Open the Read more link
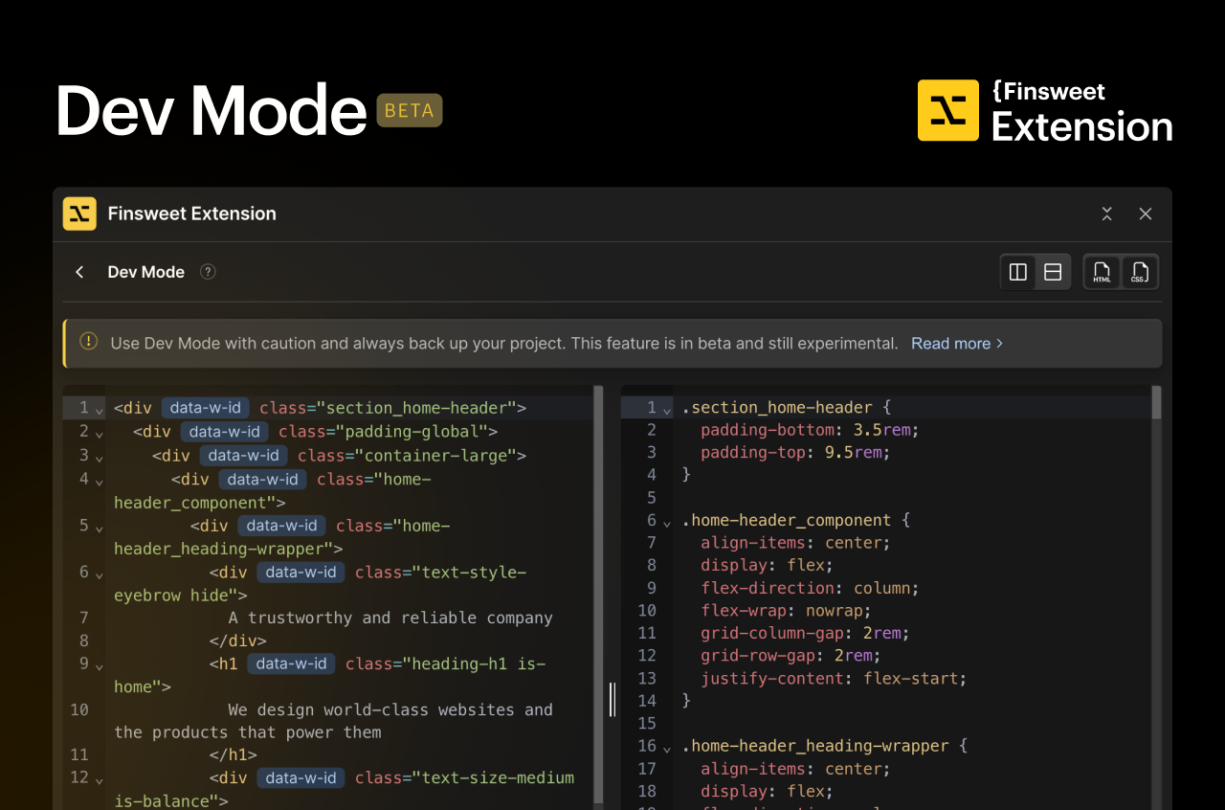Screen dimensions: 1225x810 pos(951,343)
